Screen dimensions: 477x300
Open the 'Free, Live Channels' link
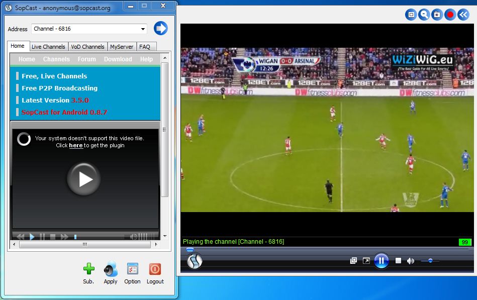click(x=54, y=76)
